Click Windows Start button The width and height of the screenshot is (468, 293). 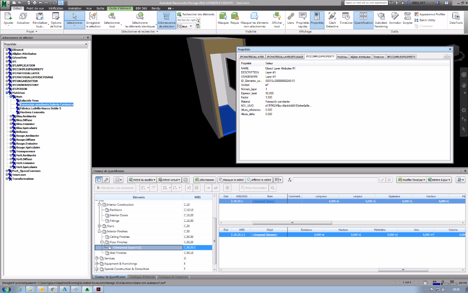coord(7,289)
